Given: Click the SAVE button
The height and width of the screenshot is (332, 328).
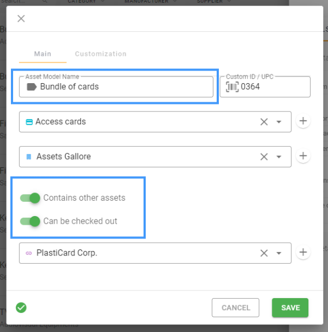Looking at the screenshot, I should [x=290, y=307].
